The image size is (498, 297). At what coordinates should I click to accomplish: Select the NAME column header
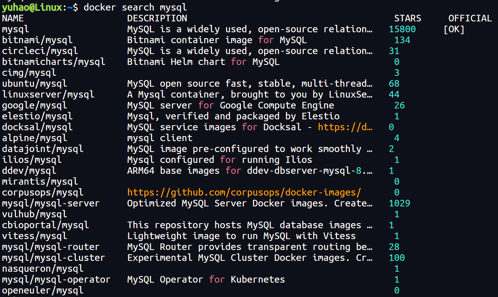point(13,18)
